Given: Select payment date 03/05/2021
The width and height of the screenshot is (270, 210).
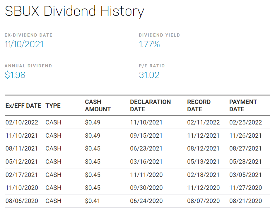Looking at the screenshot, I should point(245,175).
